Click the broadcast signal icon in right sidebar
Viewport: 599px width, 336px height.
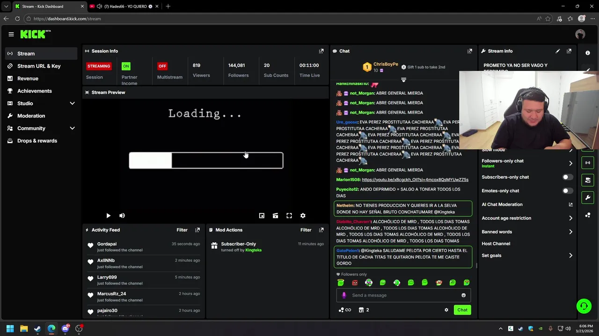(x=588, y=162)
